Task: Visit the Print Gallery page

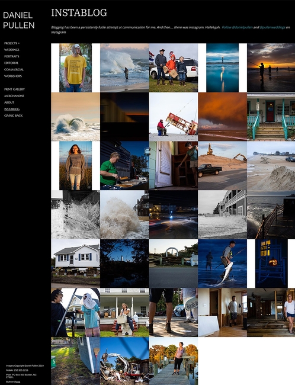Action: pyautogui.click(x=14, y=89)
